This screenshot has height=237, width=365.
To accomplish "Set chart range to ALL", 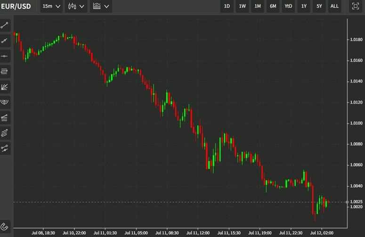I will click(x=334, y=6).
